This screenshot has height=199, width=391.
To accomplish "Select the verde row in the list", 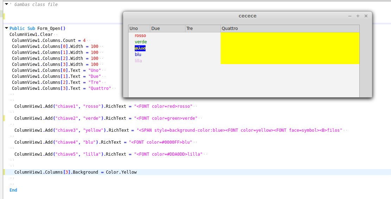I will coord(141,42).
